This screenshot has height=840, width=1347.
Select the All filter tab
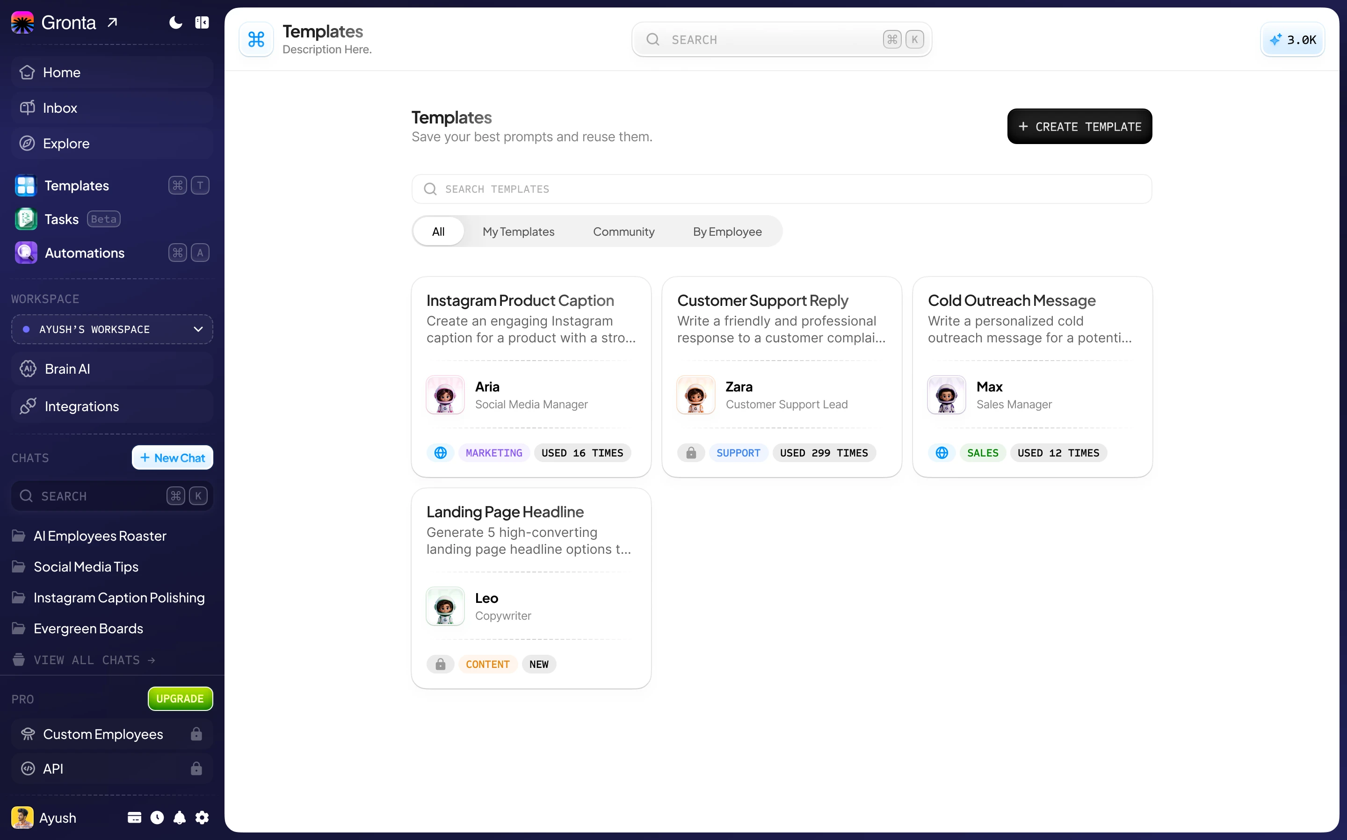[x=438, y=232]
